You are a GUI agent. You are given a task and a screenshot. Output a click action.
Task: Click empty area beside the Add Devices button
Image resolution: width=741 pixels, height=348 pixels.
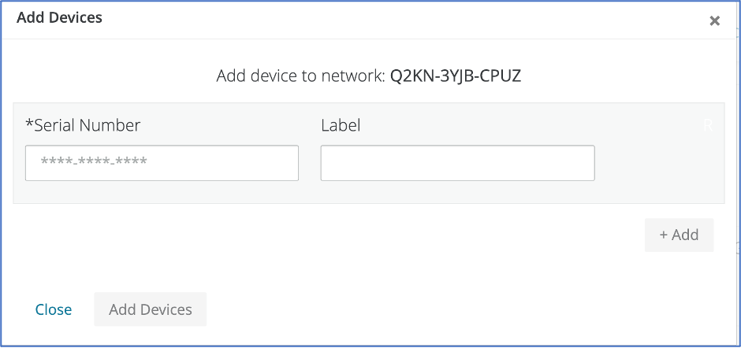[355, 309]
